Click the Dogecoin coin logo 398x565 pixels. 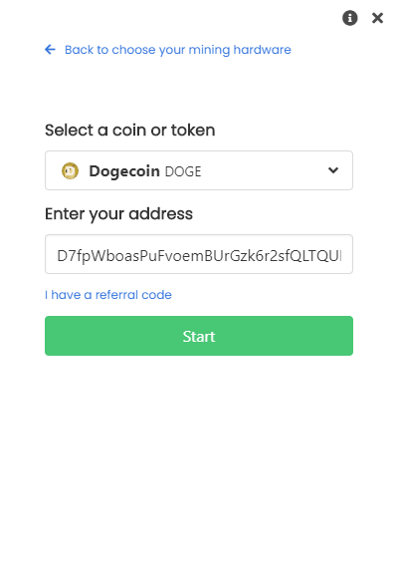pyautogui.click(x=70, y=170)
